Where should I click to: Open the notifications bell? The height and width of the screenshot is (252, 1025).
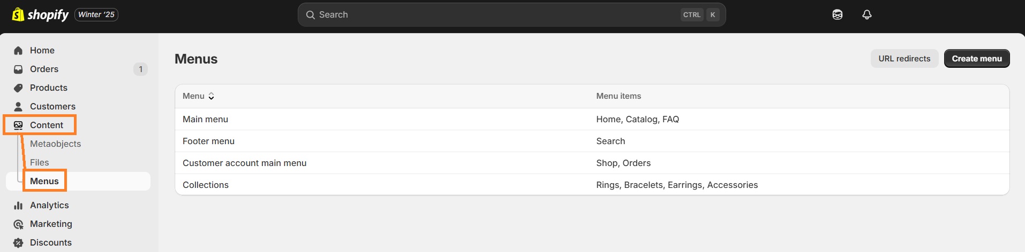coord(866,15)
